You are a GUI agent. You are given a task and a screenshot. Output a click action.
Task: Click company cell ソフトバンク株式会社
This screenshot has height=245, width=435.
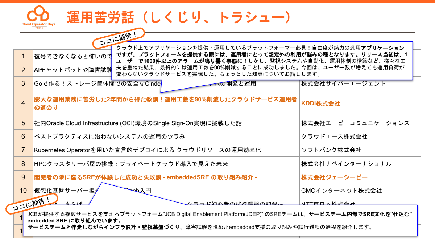pos(331,150)
